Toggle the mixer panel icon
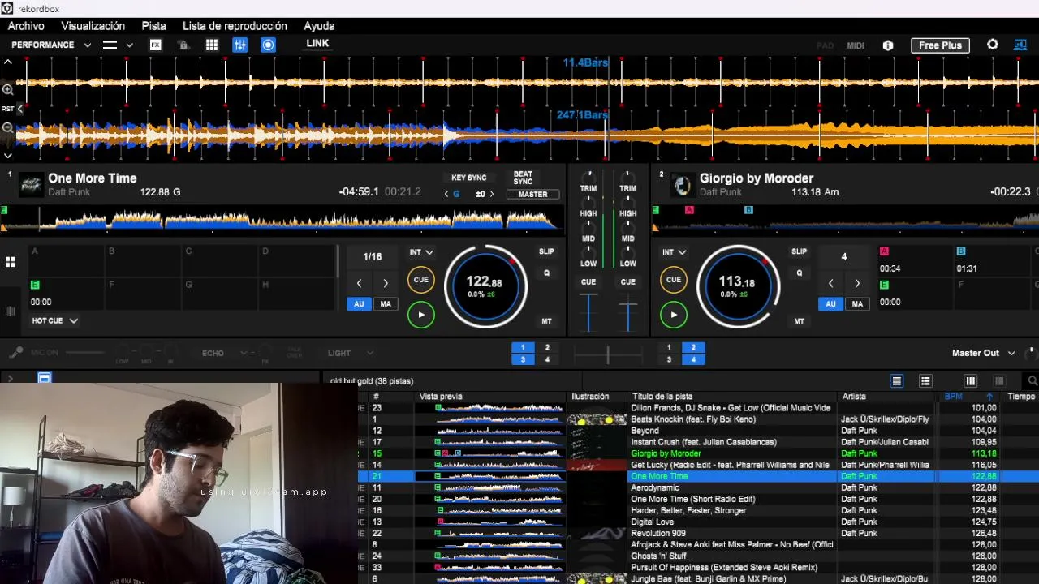This screenshot has height=584, width=1039. (x=240, y=45)
